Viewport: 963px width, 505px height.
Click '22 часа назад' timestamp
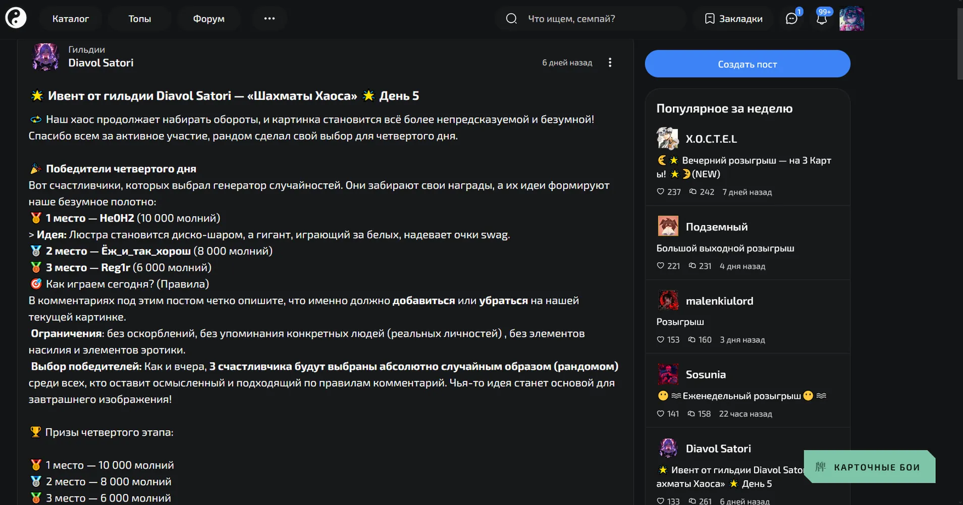pyautogui.click(x=745, y=414)
